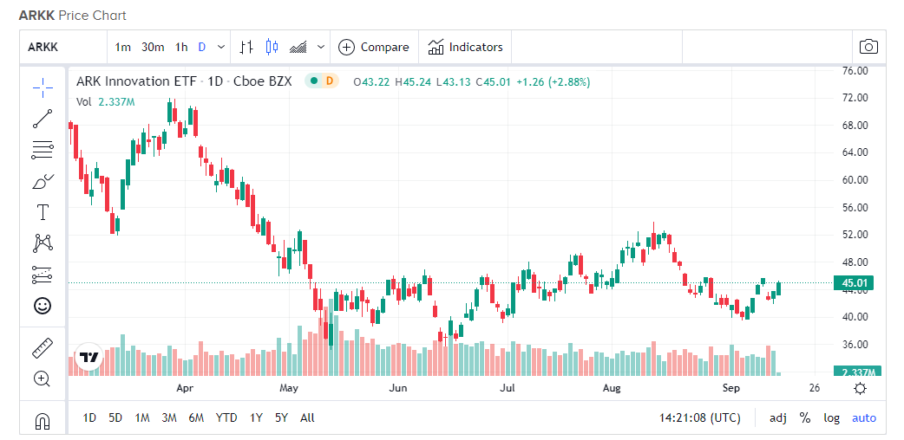Click the Aug time axis label
Viewport: 904px width, 440px height.
611,388
